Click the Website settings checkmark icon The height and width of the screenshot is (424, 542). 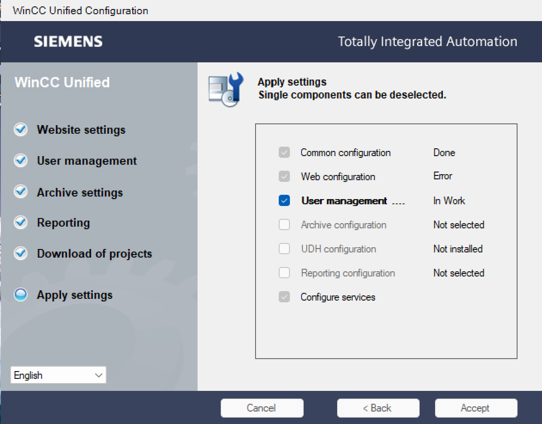[x=21, y=129]
